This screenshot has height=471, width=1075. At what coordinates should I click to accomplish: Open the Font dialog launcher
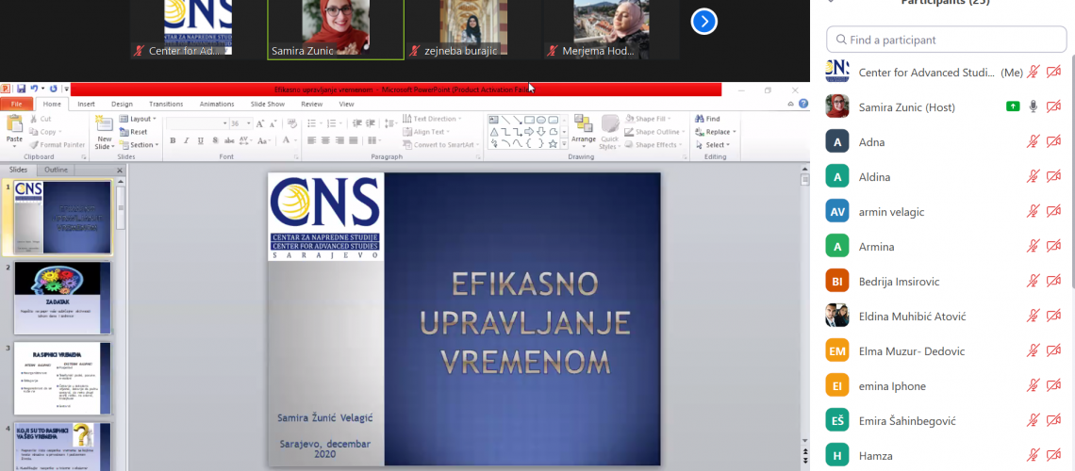click(x=295, y=157)
